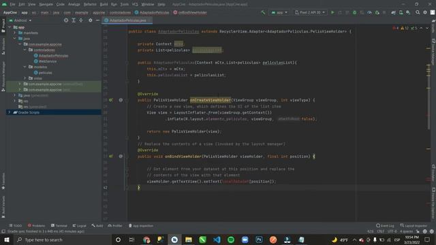Expand the vistas package
This screenshot has width=436, height=245.
click(x=25, y=78)
